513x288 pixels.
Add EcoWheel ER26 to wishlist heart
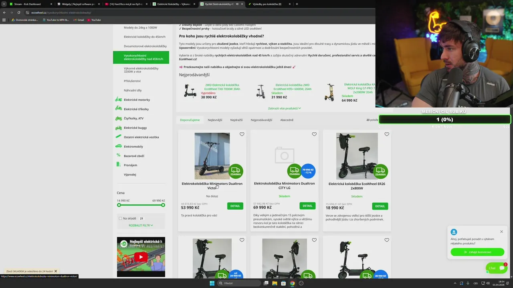coord(387,134)
